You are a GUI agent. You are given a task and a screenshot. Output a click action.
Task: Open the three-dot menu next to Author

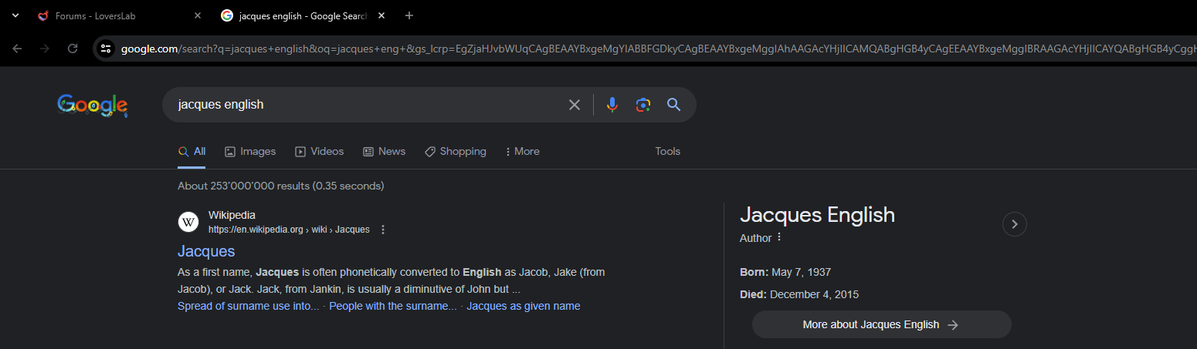[779, 237]
